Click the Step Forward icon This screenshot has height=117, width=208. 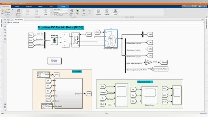click(84, 10)
